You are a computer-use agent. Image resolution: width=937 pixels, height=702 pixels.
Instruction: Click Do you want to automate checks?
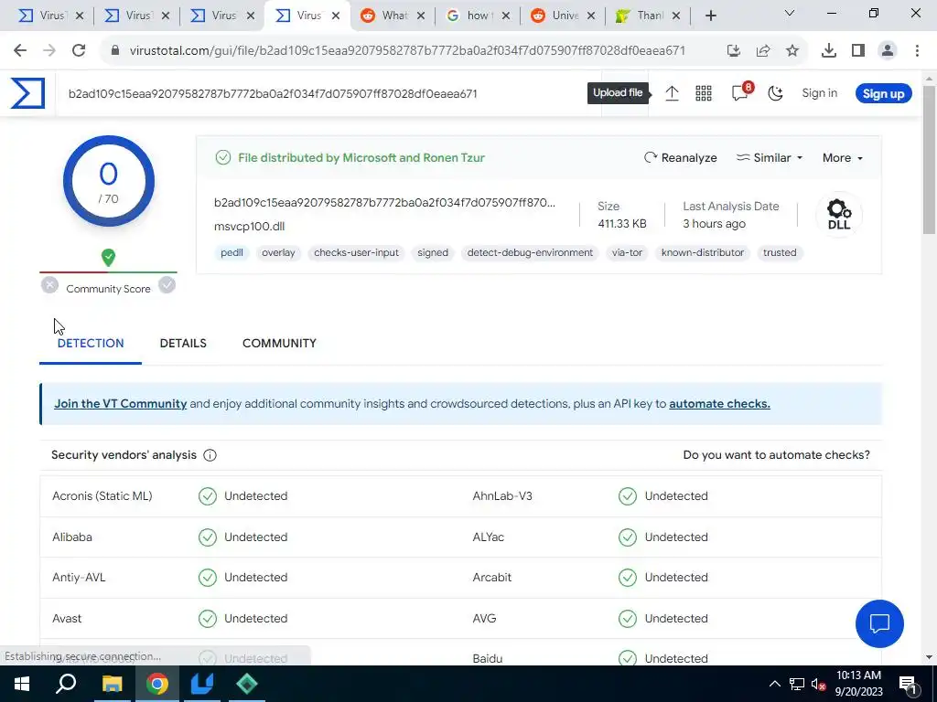click(776, 455)
